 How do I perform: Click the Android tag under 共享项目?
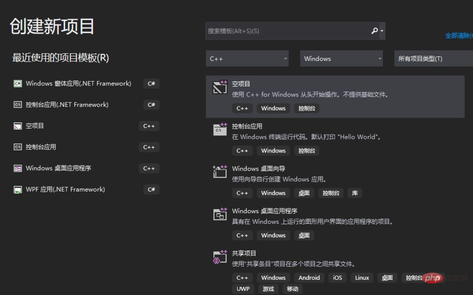[309, 277]
